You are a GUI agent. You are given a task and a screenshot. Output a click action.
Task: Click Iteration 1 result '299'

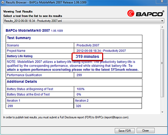point(10,106)
